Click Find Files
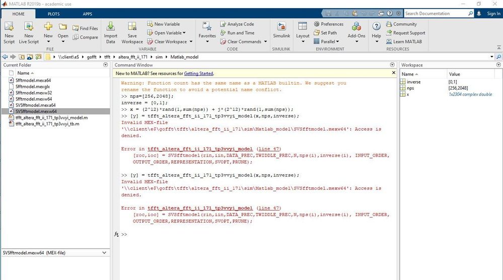This screenshot has height=280, width=503. 85,28
